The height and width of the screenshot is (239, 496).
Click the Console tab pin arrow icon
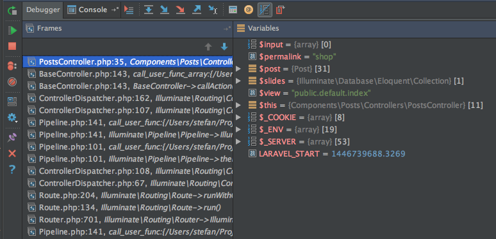click(x=115, y=10)
